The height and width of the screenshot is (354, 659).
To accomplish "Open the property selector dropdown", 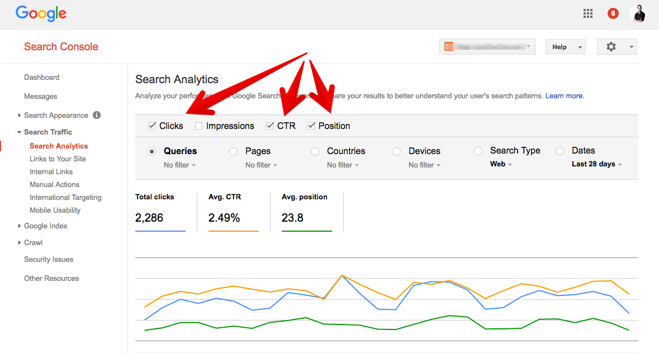I will (487, 47).
